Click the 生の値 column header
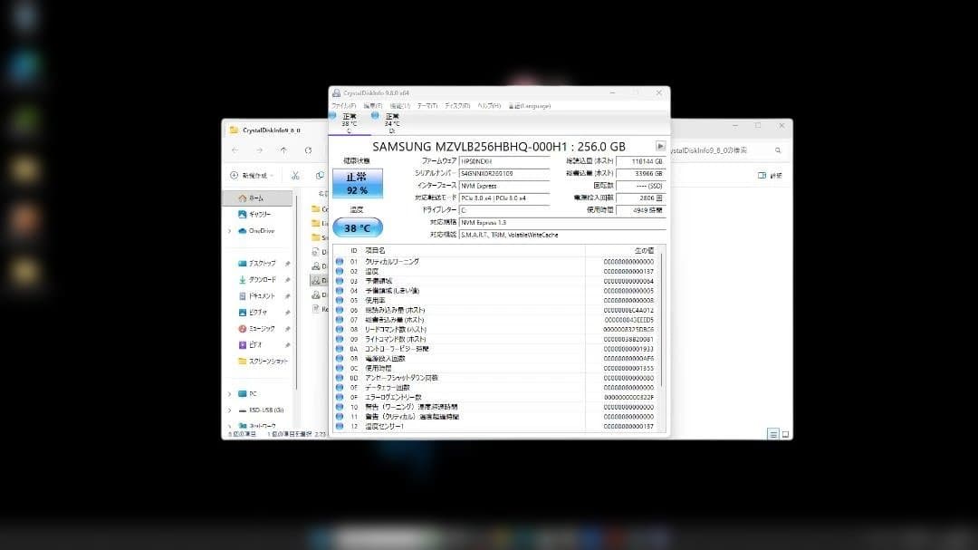The height and width of the screenshot is (550, 978). coord(645,250)
